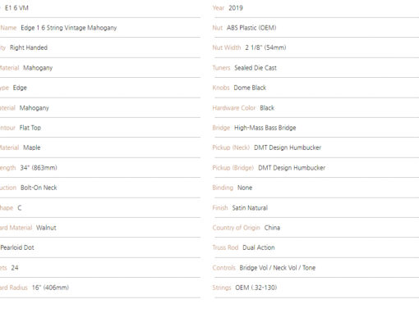419x313 pixels.
Task: Click the Bolt-On Neck construction value
Action: (39, 188)
